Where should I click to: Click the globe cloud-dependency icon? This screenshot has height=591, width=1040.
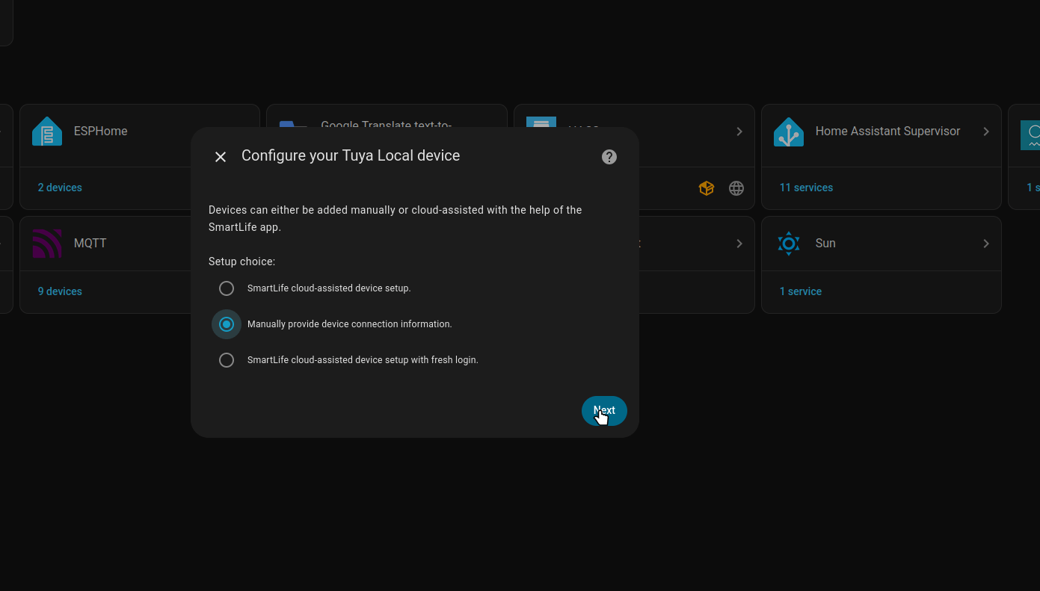(736, 188)
